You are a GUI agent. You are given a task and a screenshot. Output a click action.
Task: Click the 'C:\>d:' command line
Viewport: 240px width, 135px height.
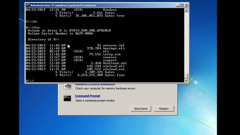click(31, 22)
